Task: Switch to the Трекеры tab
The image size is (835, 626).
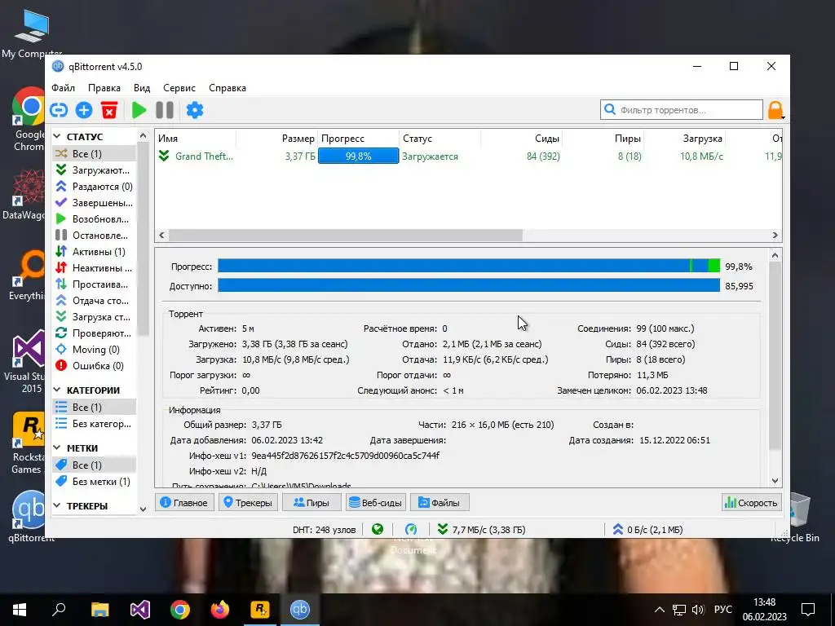Action: click(x=248, y=502)
